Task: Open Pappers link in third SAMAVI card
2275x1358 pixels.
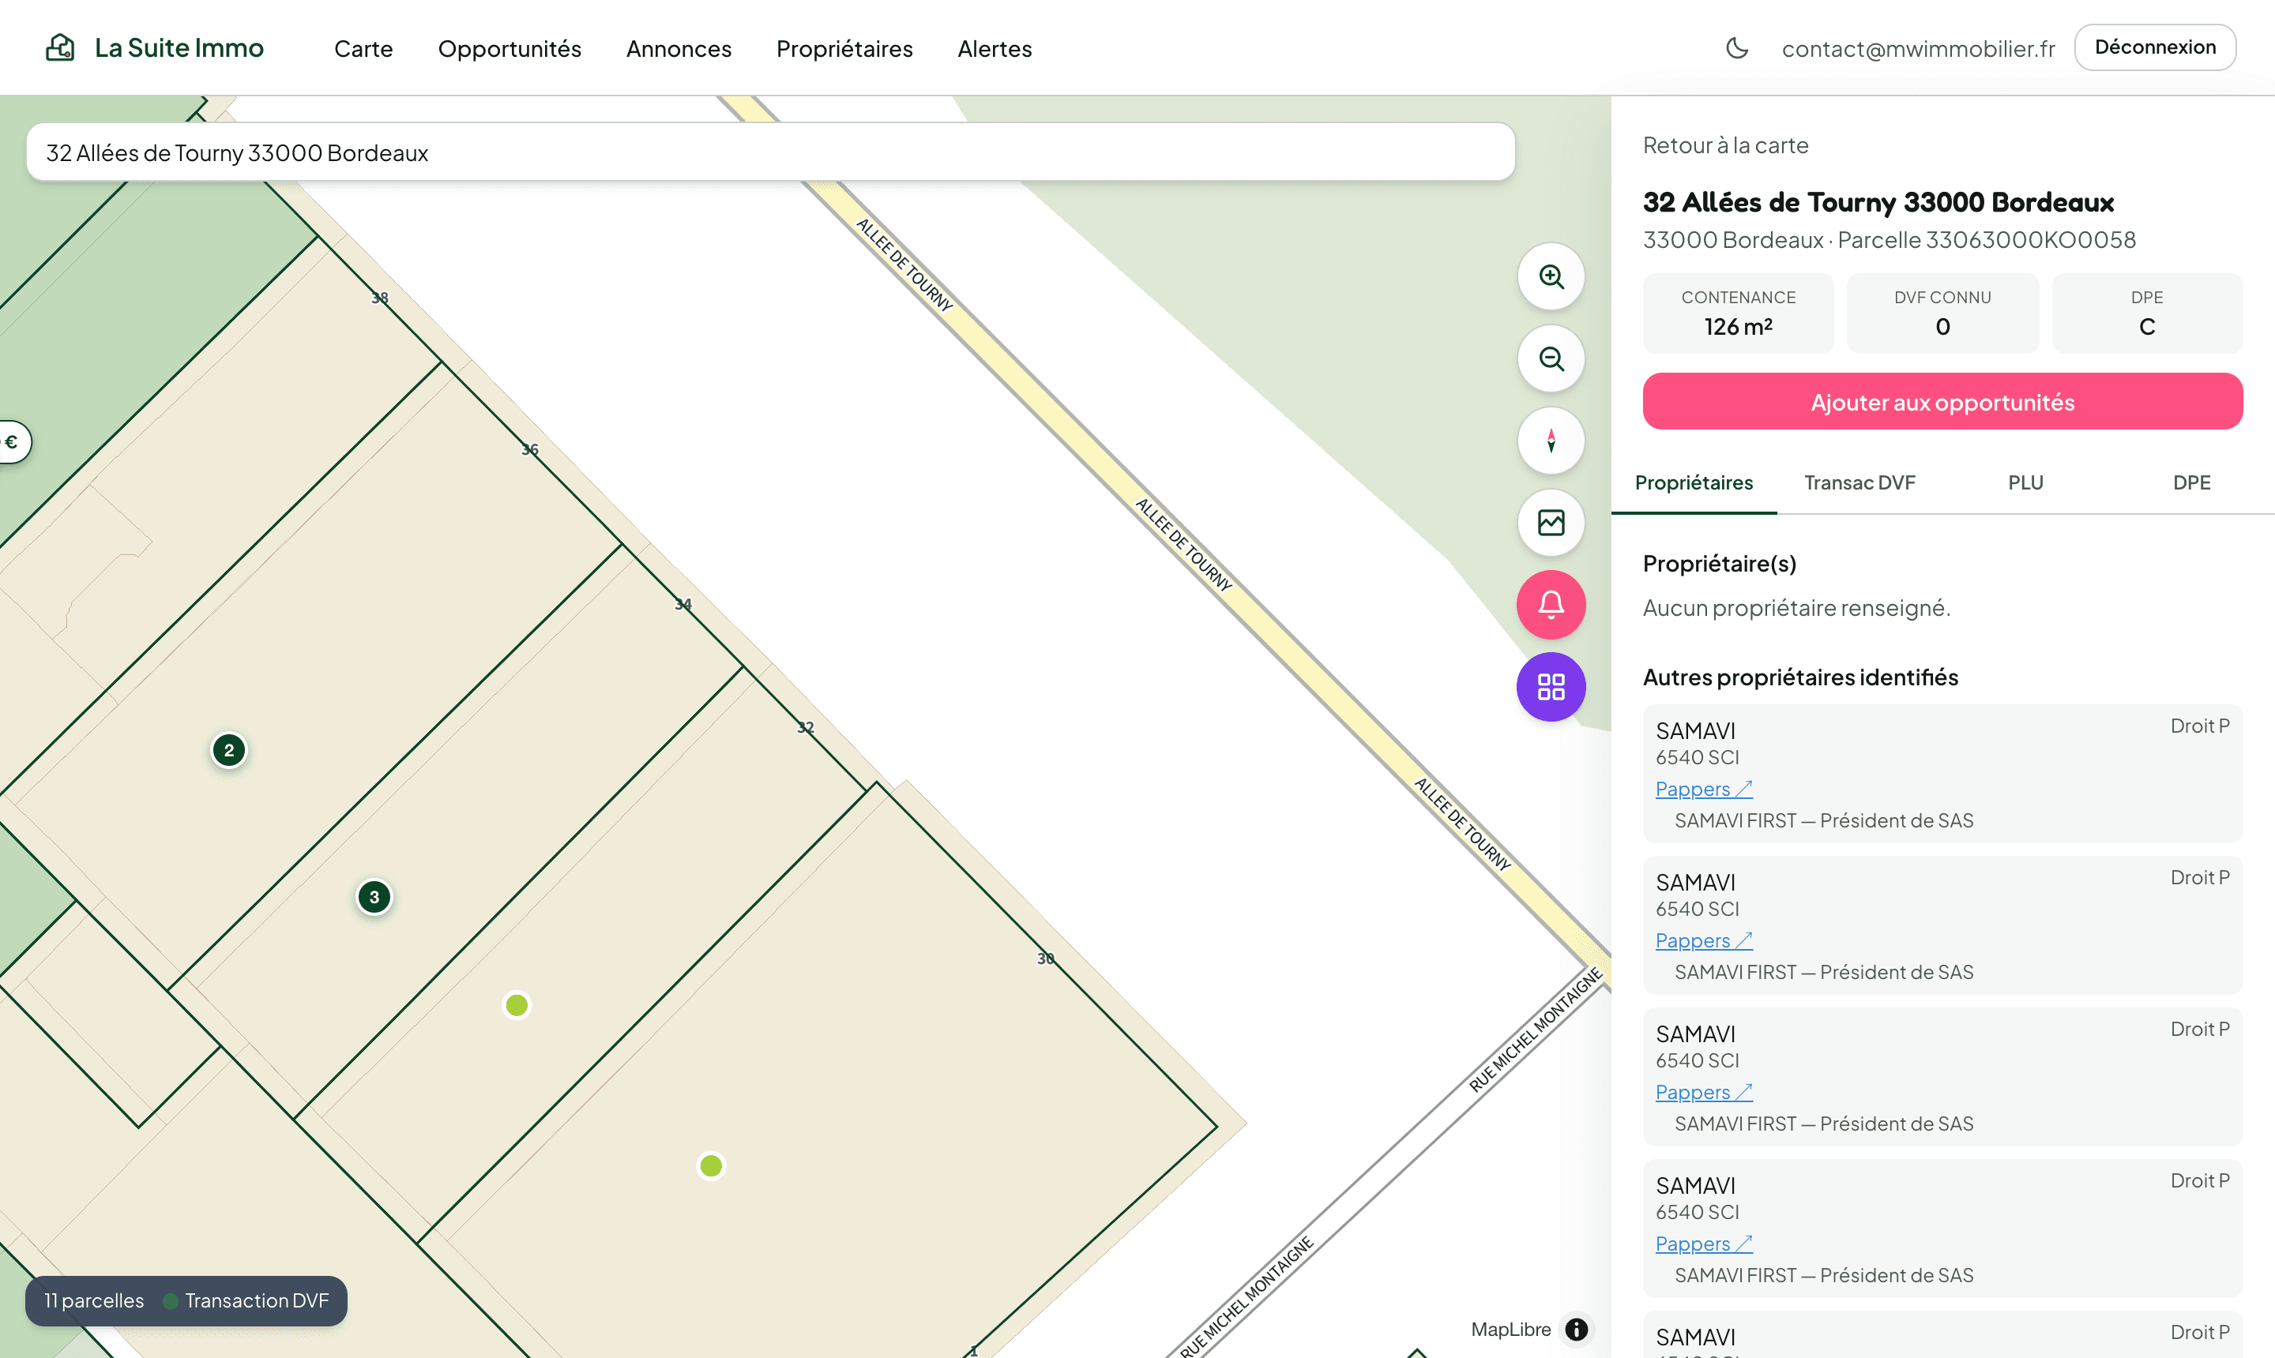Action: pos(1704,1093)
